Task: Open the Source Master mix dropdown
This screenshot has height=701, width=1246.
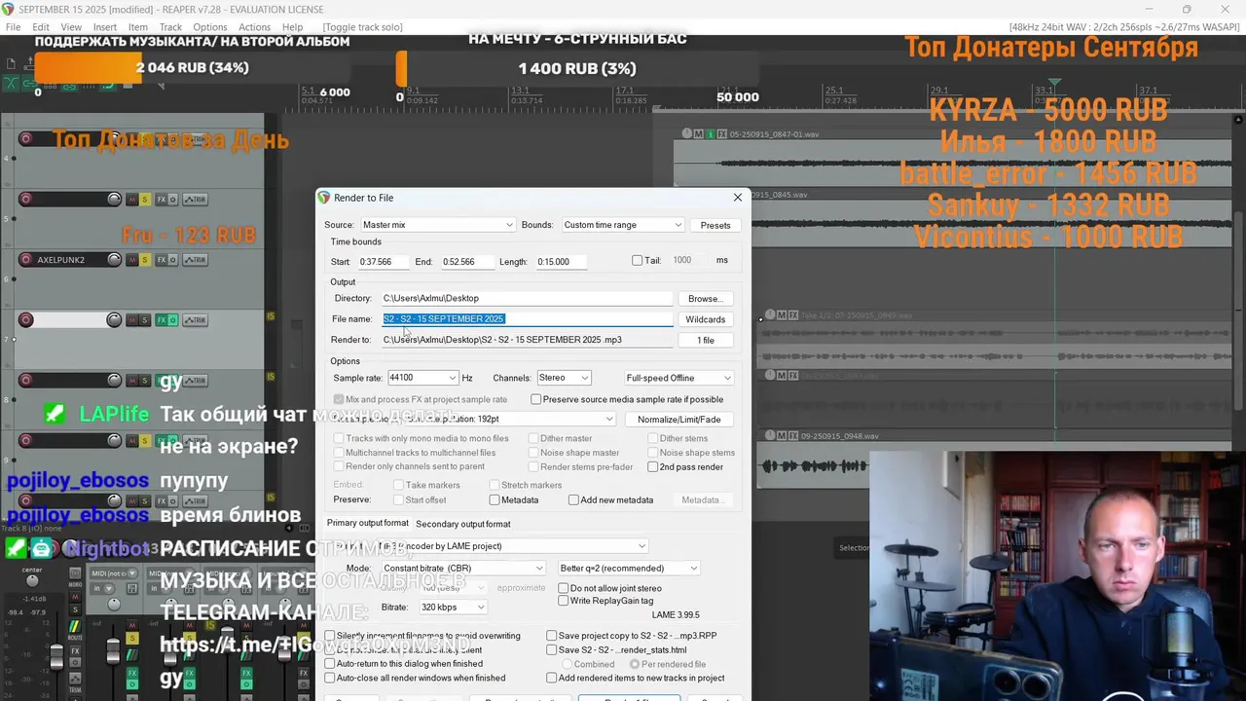Action: 437,225
